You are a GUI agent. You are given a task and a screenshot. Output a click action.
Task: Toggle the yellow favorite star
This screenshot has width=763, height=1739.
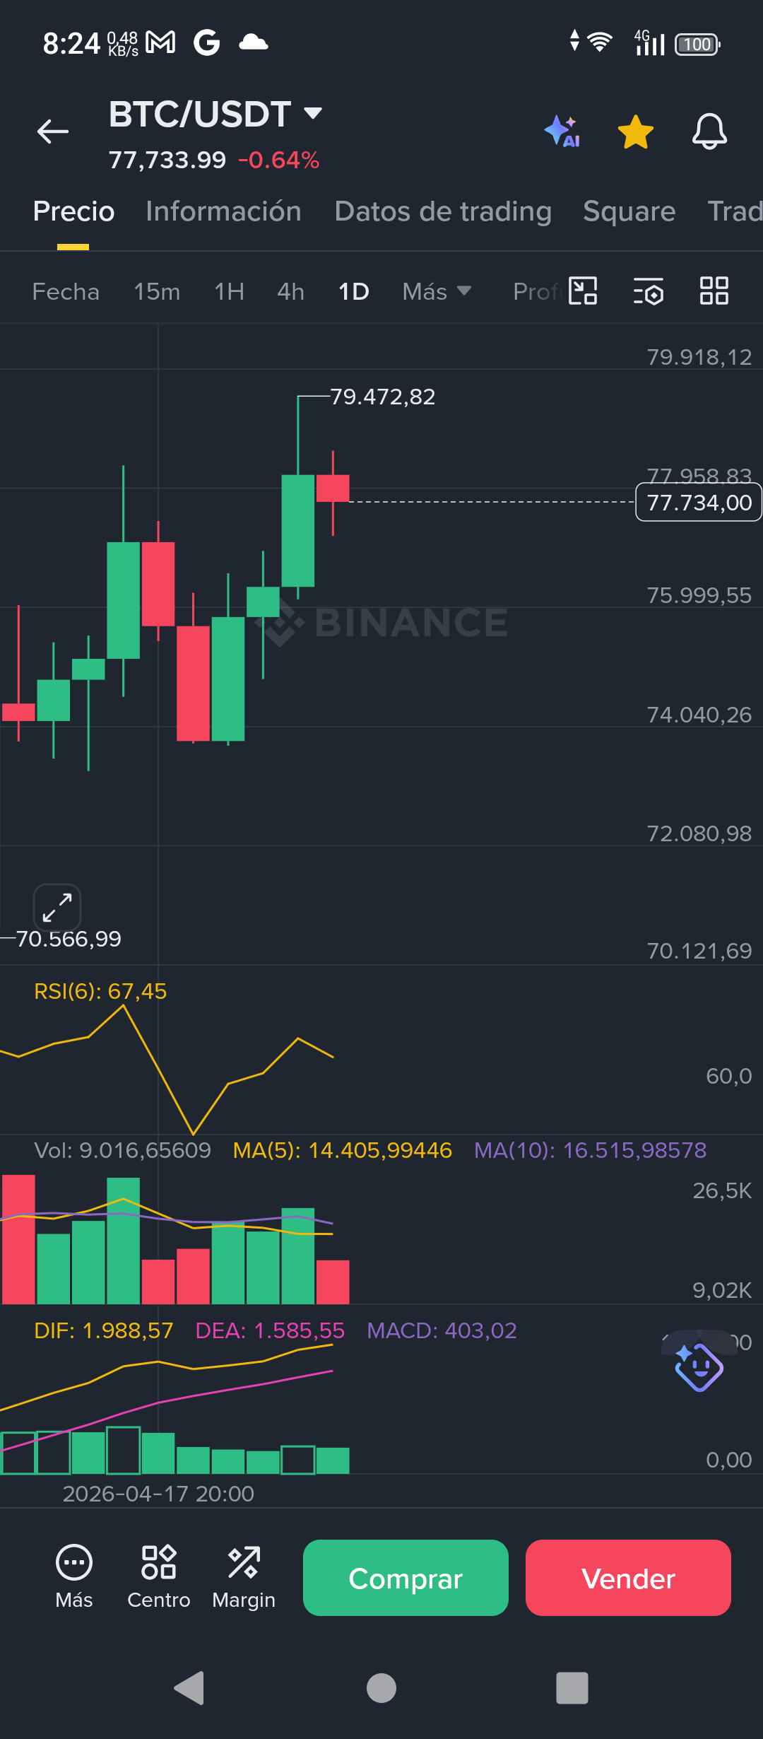pyautogui.click(x=636, y=132)
